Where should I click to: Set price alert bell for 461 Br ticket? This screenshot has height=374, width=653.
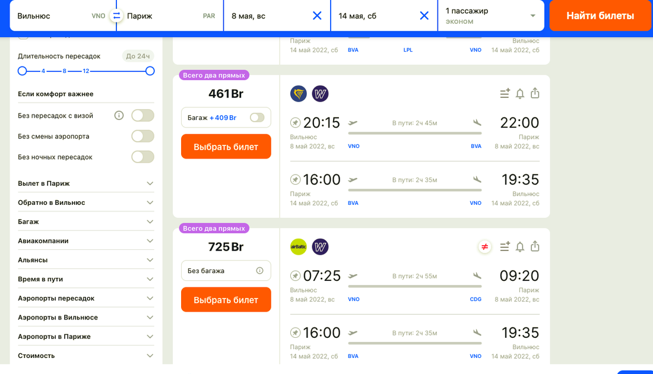click(520, 93)
